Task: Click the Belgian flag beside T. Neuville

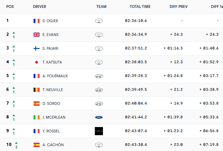Action: 36,90
